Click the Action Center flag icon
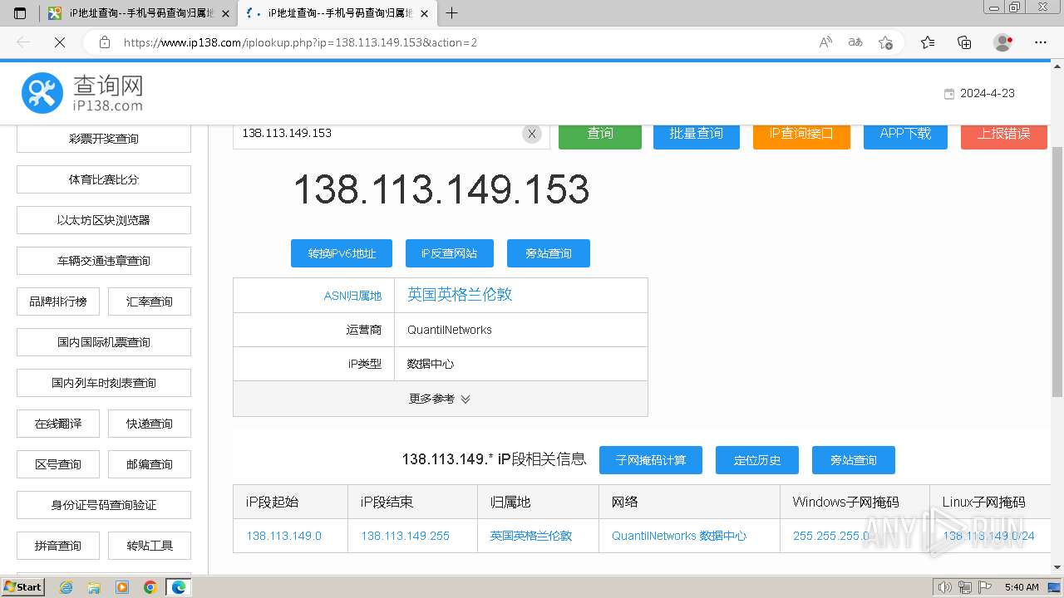The image size is (1064, 598). (984, 587)
